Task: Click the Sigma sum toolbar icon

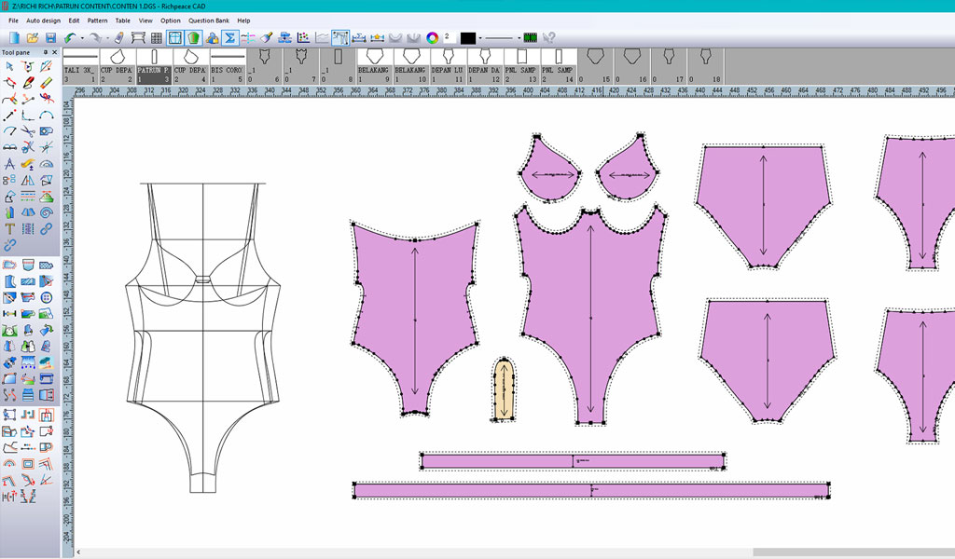Action: [x=229, y=38]
